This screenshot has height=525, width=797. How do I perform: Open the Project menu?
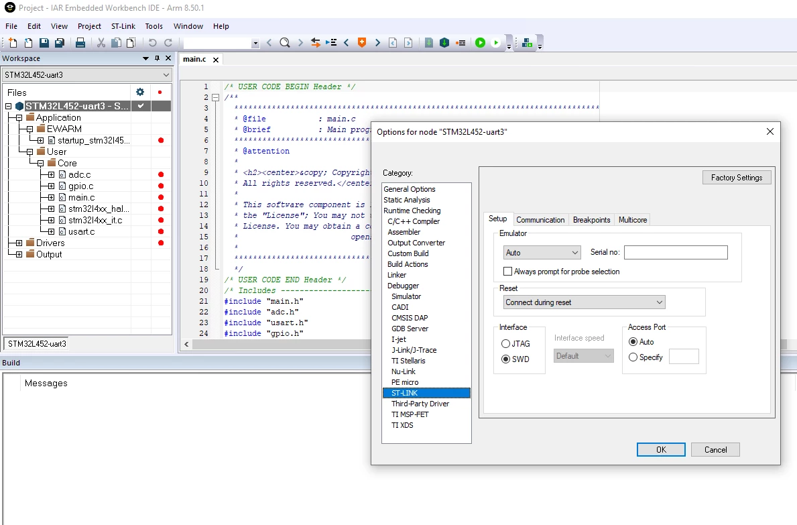89,26
